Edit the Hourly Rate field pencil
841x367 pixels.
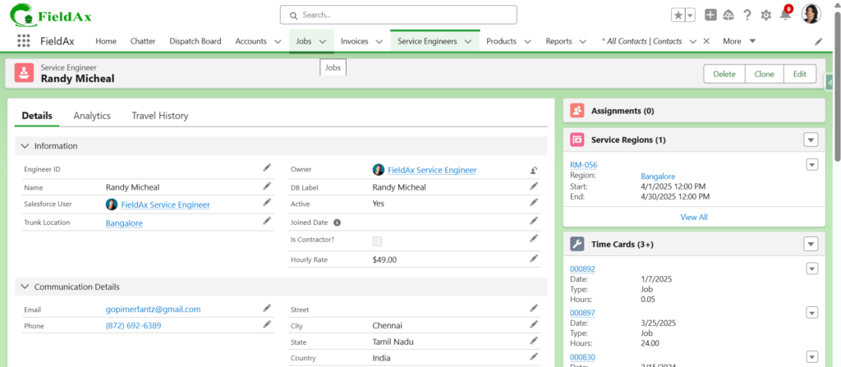[x=534, y=258]
